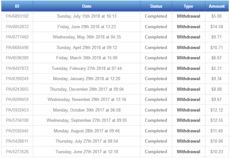
Task: Select the Type column header
Action: [x=188, y=6]
